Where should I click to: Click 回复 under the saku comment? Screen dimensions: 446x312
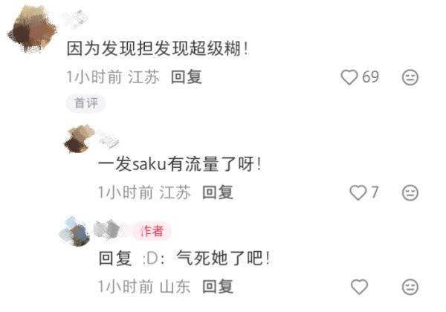click(218, 192)
